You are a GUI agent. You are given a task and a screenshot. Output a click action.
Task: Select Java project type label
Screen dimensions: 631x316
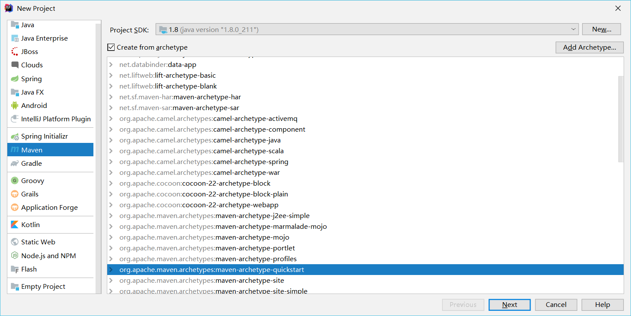(x=28, y=25)
